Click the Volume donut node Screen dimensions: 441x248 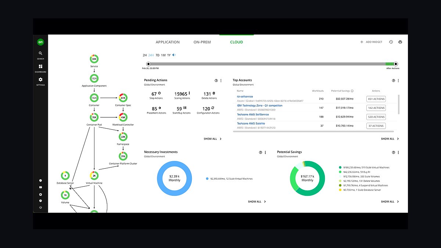[x=65, y=195]
